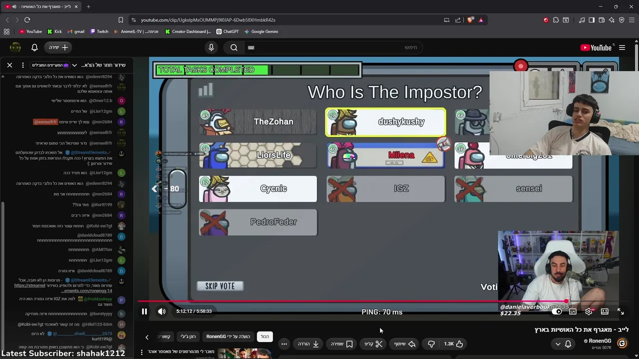Open the streamelements.com/ronengg-14 chat link

[x=63, y=288]
